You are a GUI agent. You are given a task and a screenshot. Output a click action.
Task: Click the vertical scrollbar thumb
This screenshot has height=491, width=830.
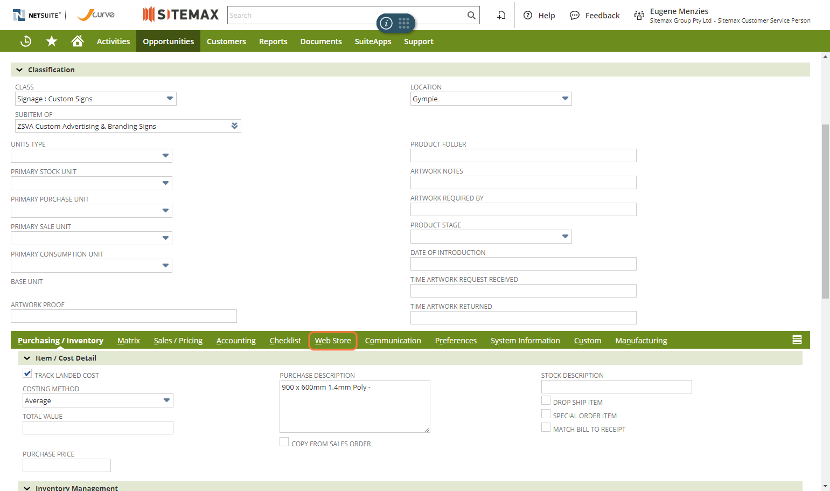click(x=825, y=211)
